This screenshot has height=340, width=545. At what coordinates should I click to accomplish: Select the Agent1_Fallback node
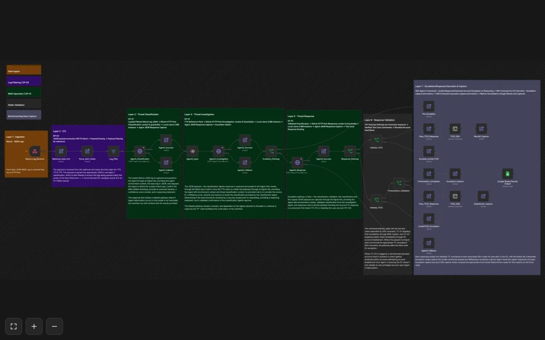click(x=166, y=162)
